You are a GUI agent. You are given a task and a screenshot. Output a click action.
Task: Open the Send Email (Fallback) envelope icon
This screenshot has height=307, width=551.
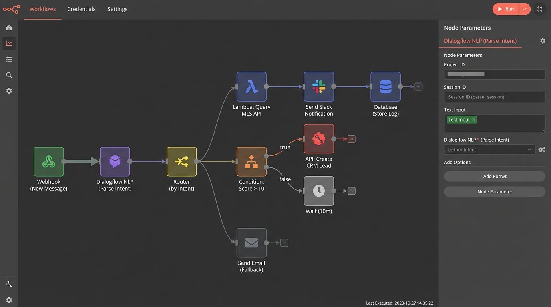[251, 243]
